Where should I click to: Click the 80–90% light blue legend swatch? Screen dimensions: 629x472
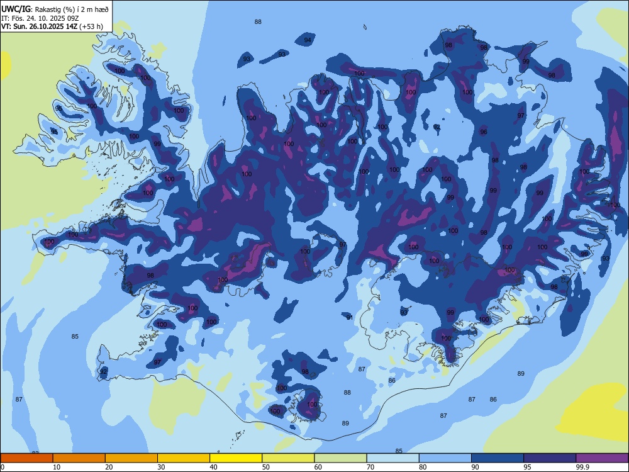point(445,458)
